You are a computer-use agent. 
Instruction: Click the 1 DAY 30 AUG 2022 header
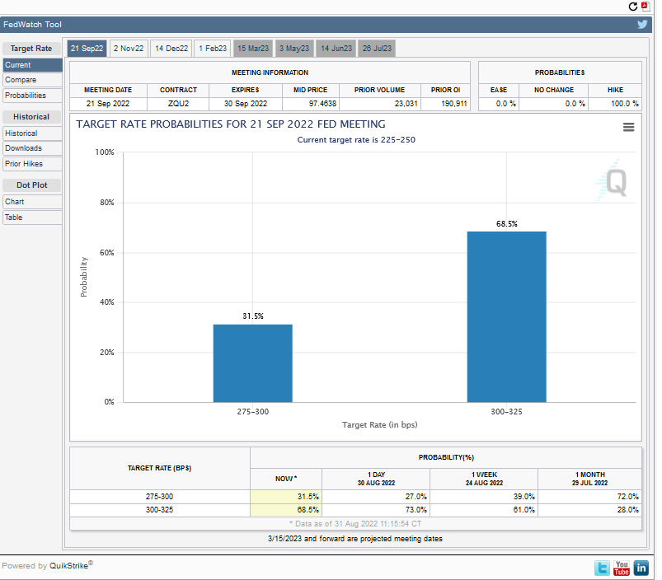376,479
